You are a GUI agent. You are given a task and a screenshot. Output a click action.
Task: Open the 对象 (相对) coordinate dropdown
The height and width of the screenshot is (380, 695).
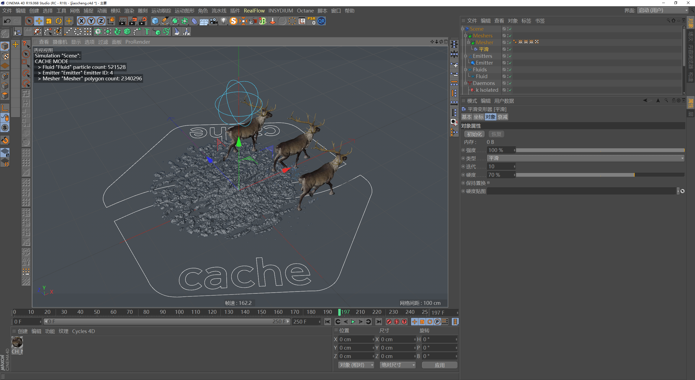[356, 365]
